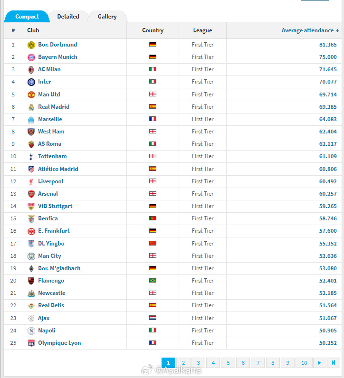
Task: Go to page 10 of results
Action: point(304,363)
